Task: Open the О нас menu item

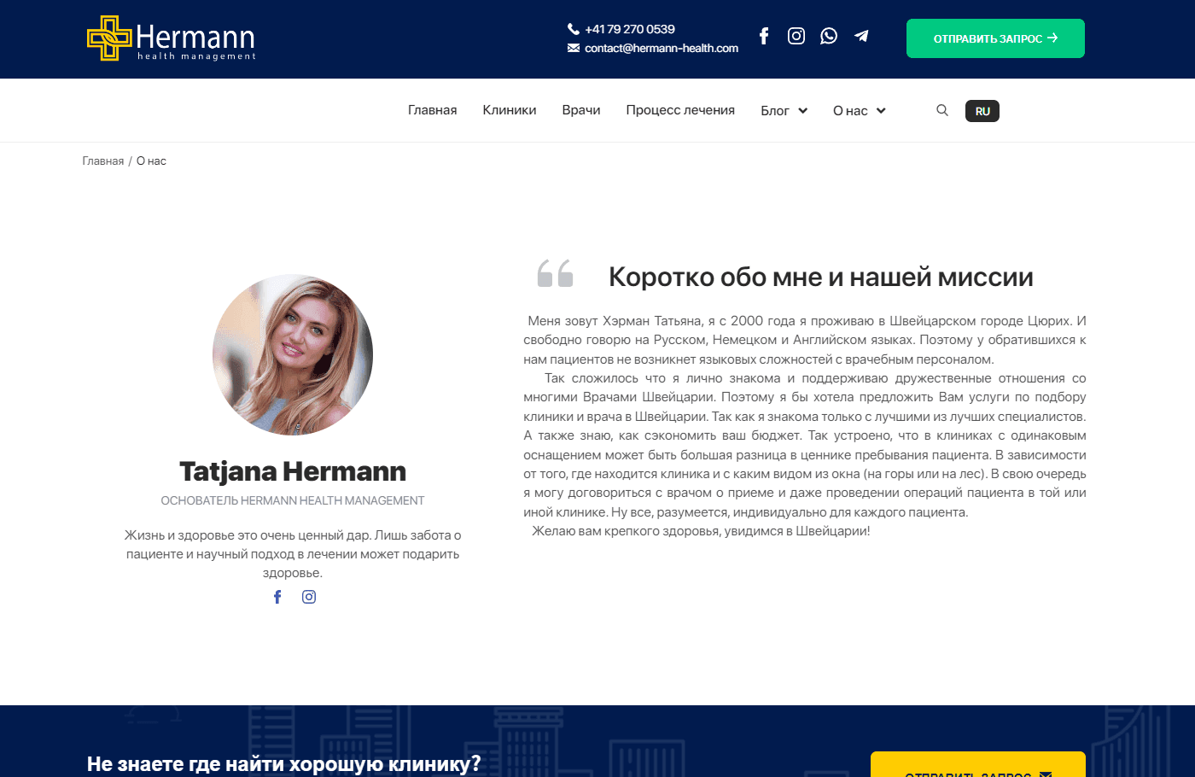Action: 850,111
